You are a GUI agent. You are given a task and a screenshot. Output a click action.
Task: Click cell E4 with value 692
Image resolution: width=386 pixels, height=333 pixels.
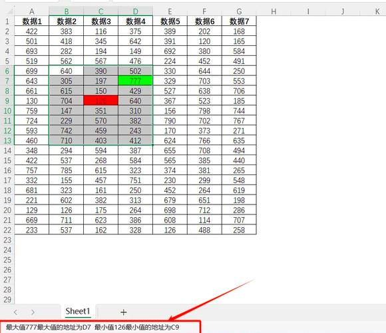(x=170, y=51)
